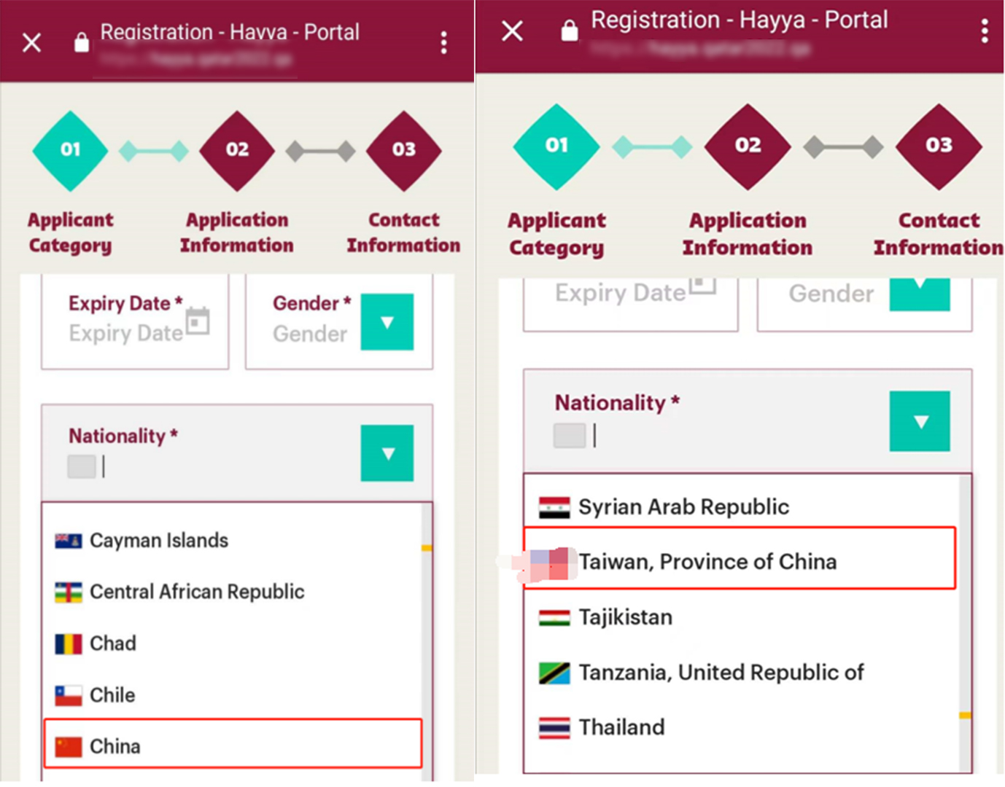The image size is (1005, 787).
Task: Click the Syrian Arab Republic flag icon
Action: click(554, 507)
